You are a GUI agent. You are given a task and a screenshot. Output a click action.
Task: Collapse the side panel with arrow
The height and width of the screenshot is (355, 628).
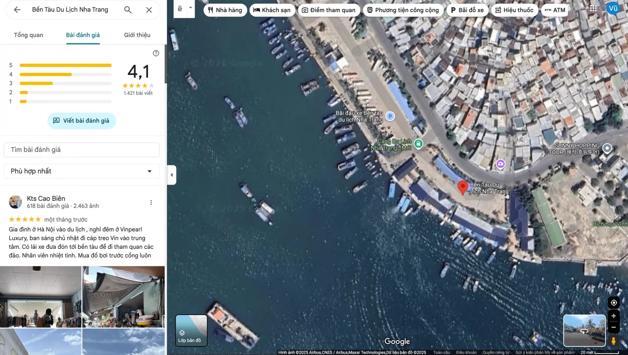click(x=172, y=175)
